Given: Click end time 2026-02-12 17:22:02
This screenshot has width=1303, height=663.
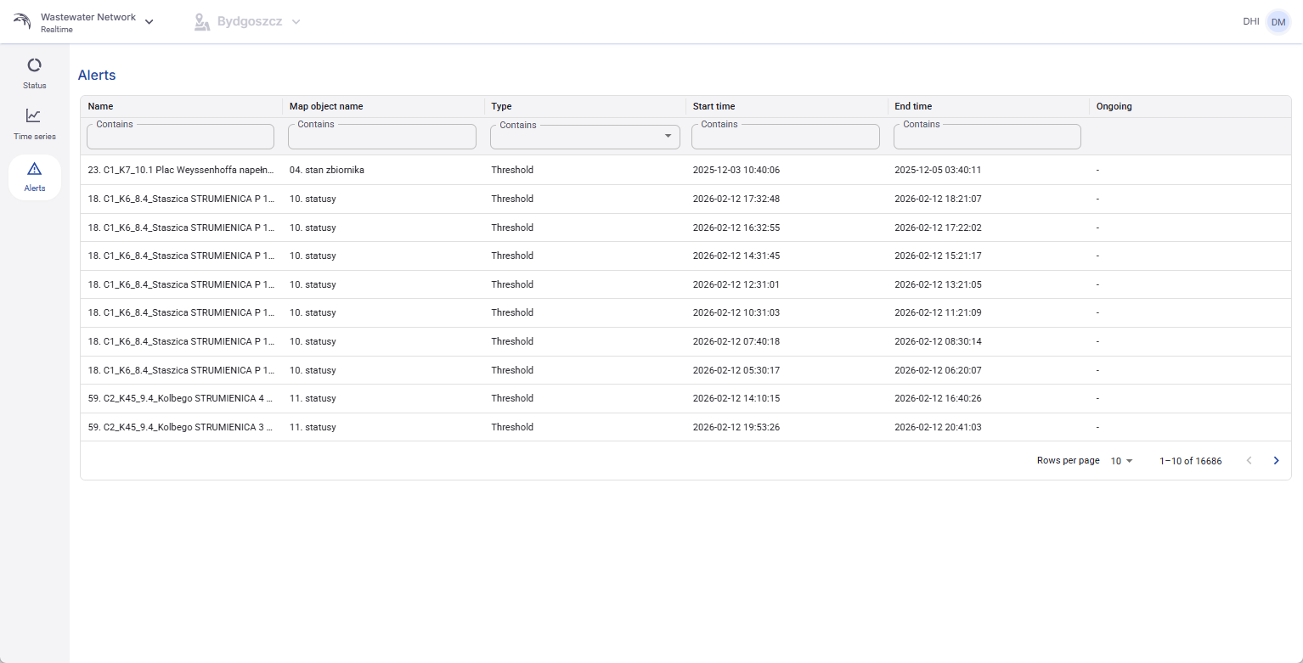Looking at the screenshot, I should point(938,228).
